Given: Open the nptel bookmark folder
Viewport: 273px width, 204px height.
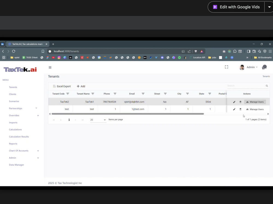Looking at the screenshot, I should click(15, 57).
